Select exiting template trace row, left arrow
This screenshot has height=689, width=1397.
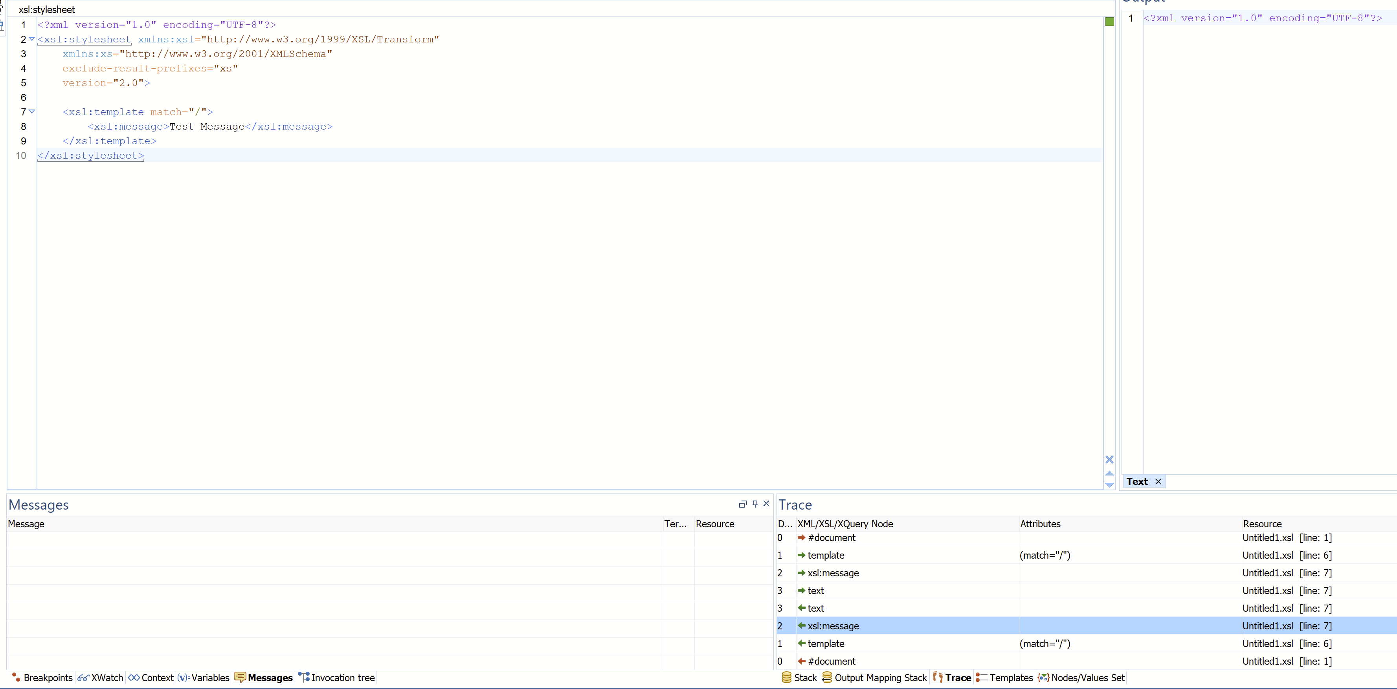1087,643
